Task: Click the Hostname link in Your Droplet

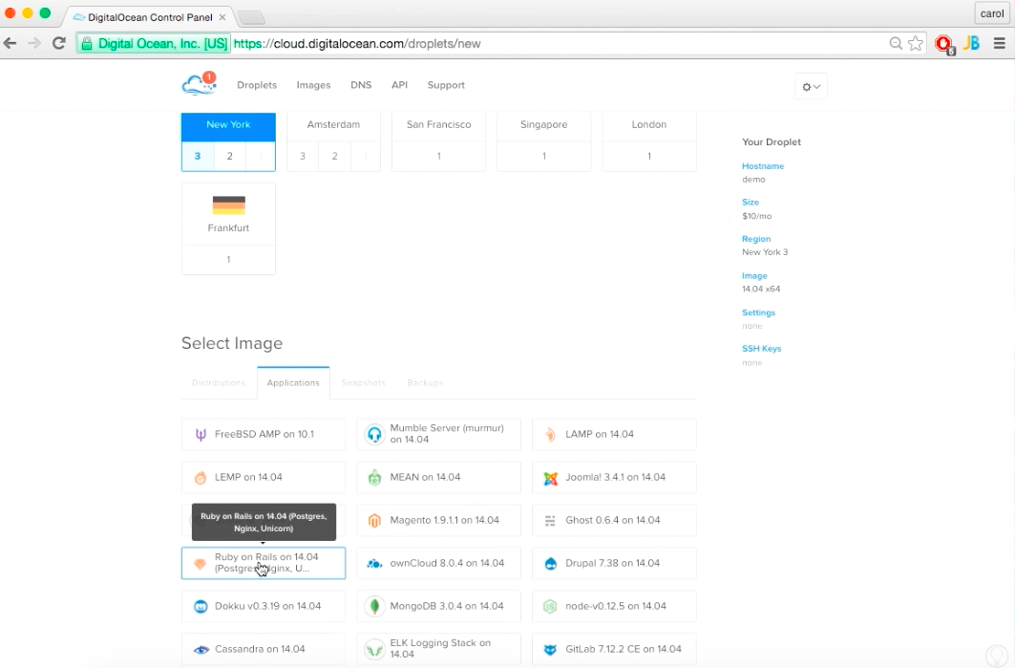Action: tap(763, 166)
